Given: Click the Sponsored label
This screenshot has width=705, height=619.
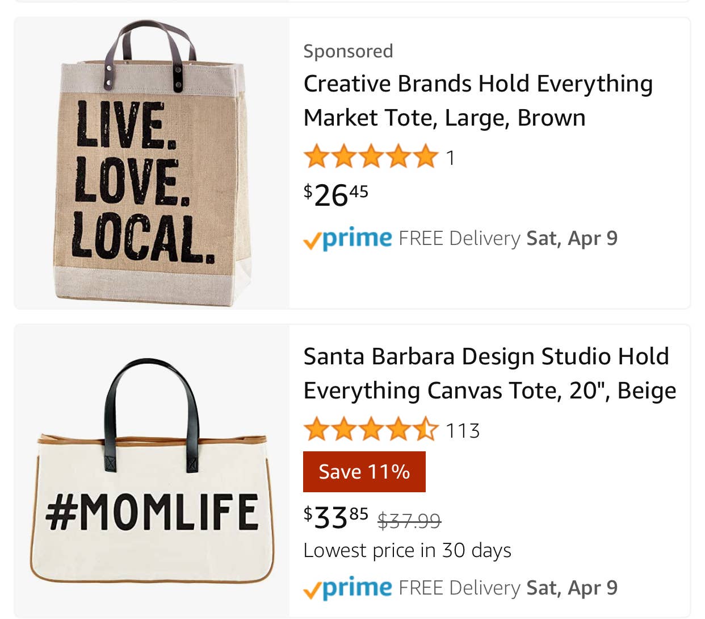Looking at the screenshot, I should coord(348,51).
